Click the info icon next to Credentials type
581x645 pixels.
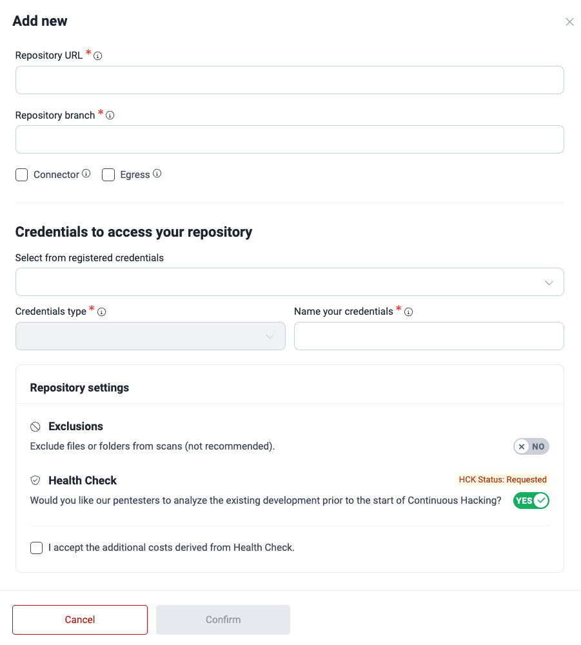tap(102, 312)
